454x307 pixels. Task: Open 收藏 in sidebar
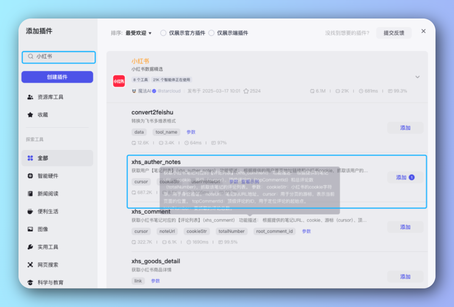click(x=57, y=115)
